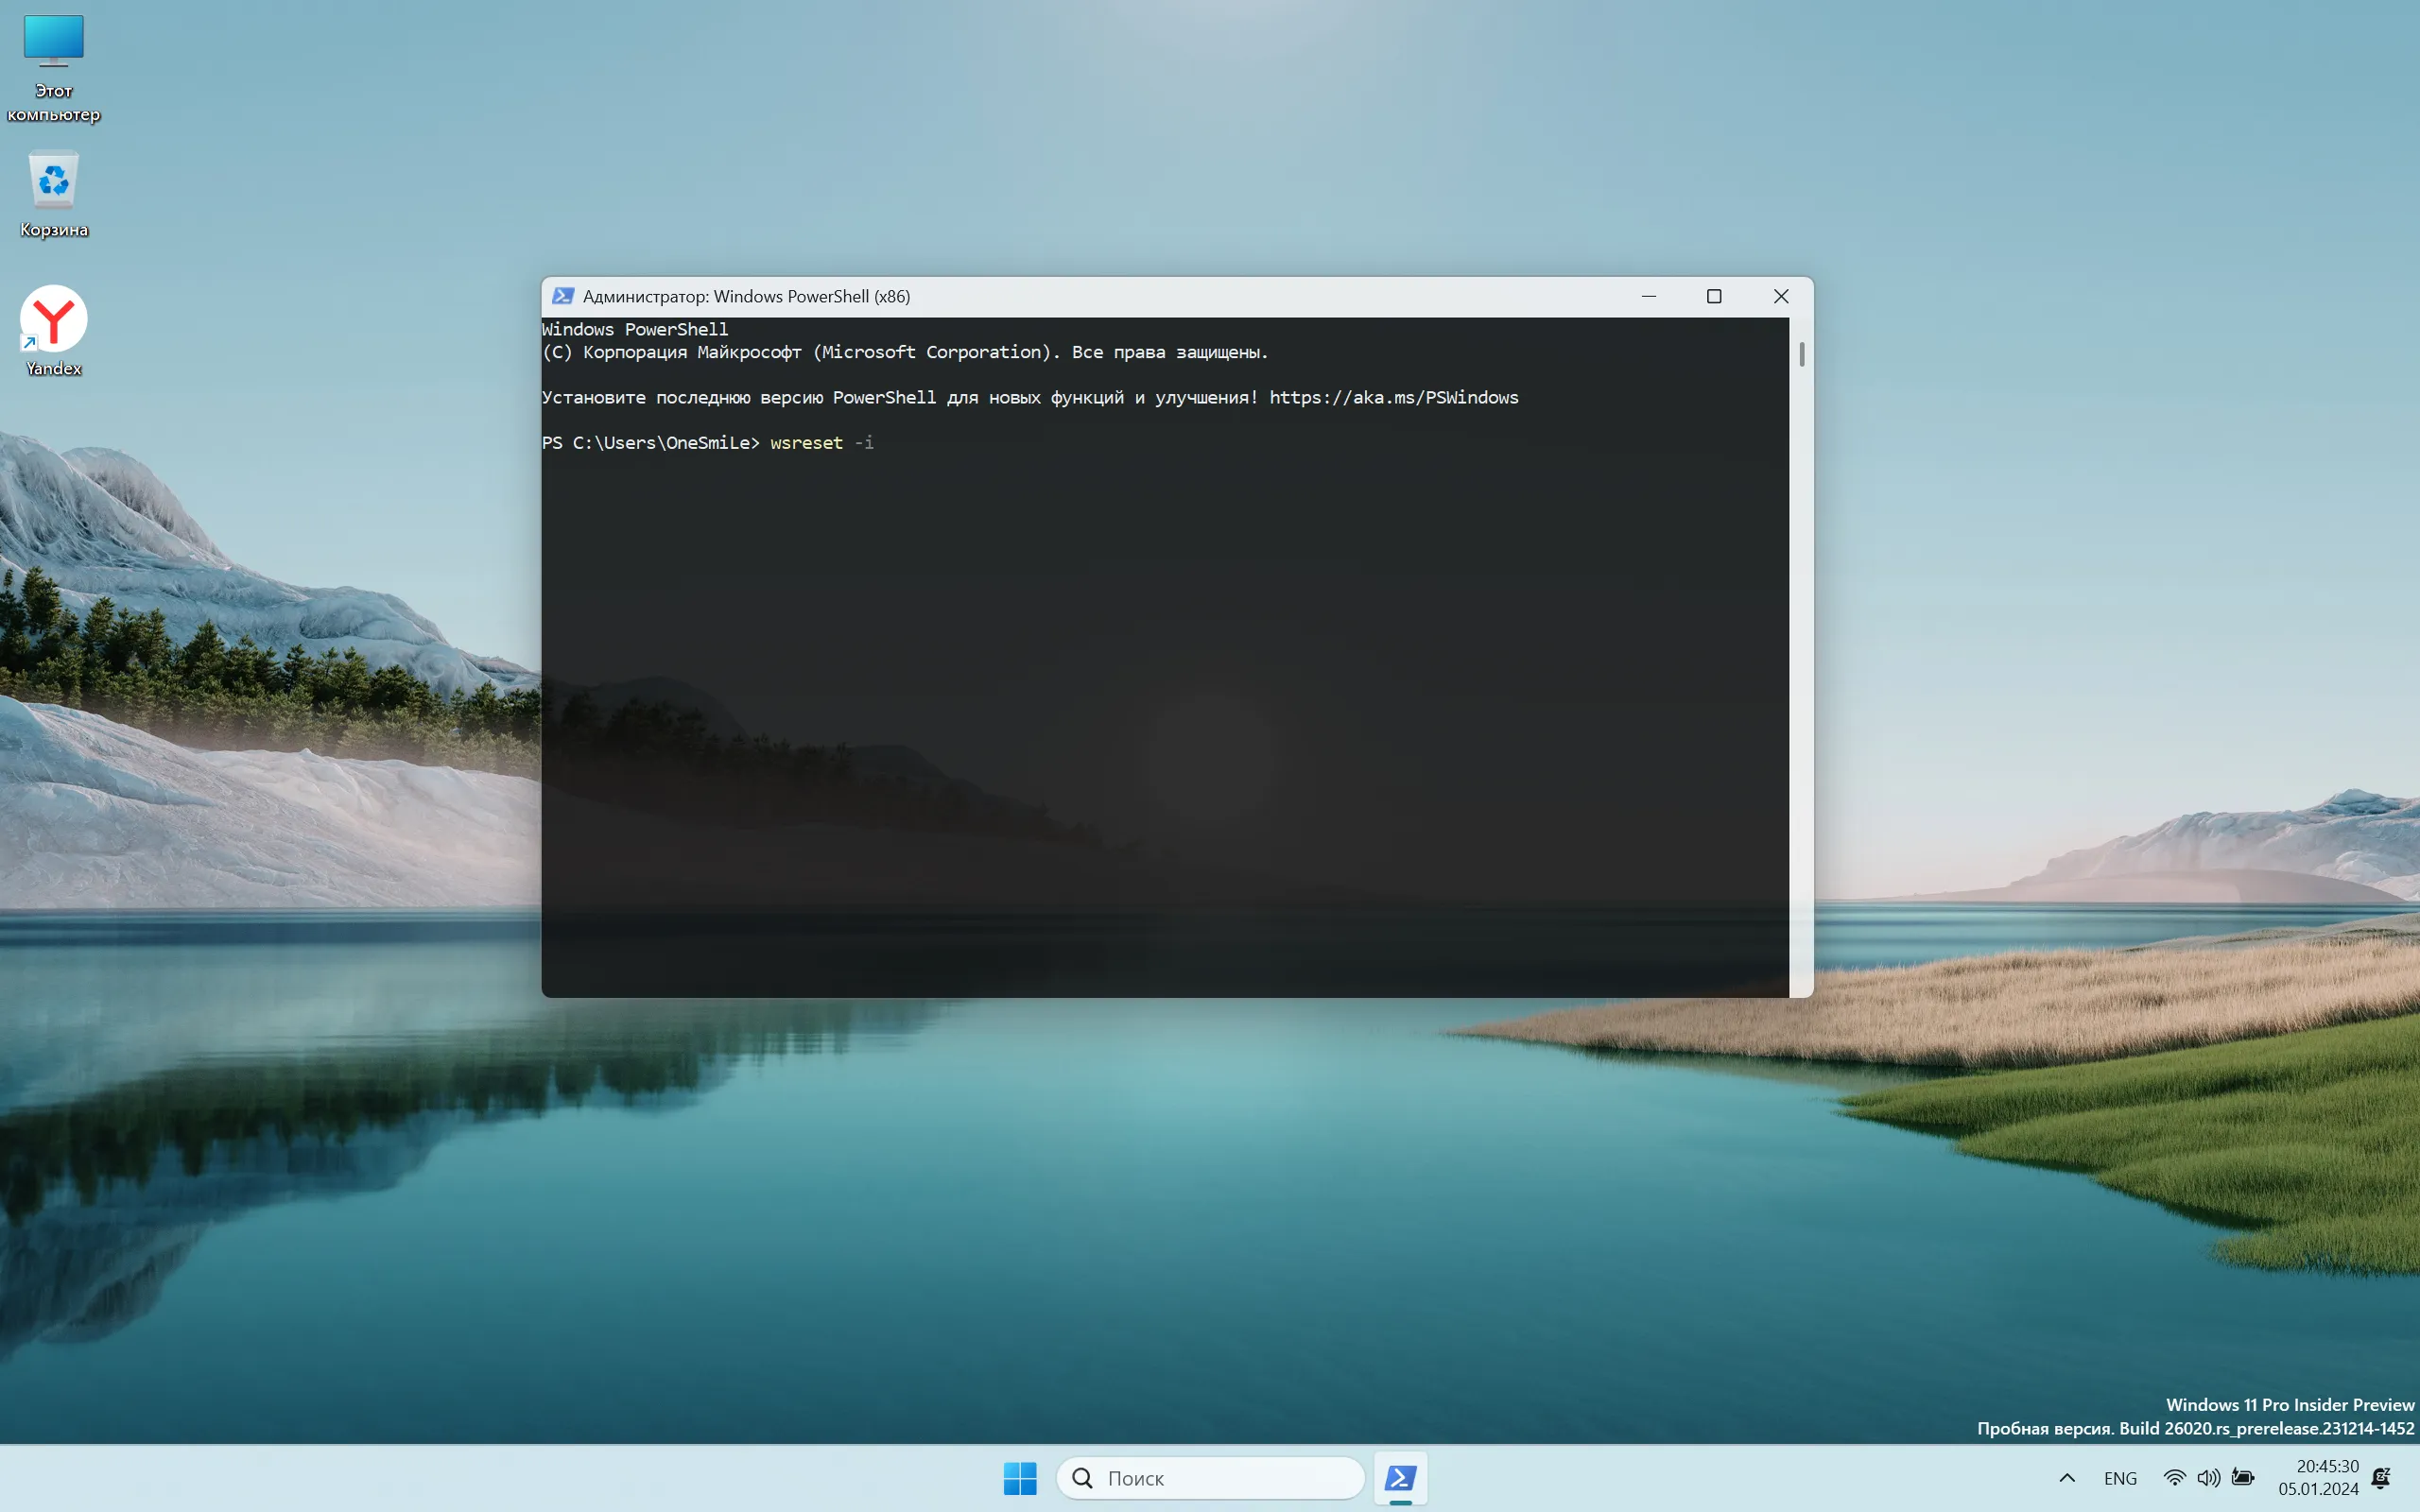This screenshot has width=2420, height=1512.
Task: Open the 'Этот компьютер' desktop icon
Action: 53,66
